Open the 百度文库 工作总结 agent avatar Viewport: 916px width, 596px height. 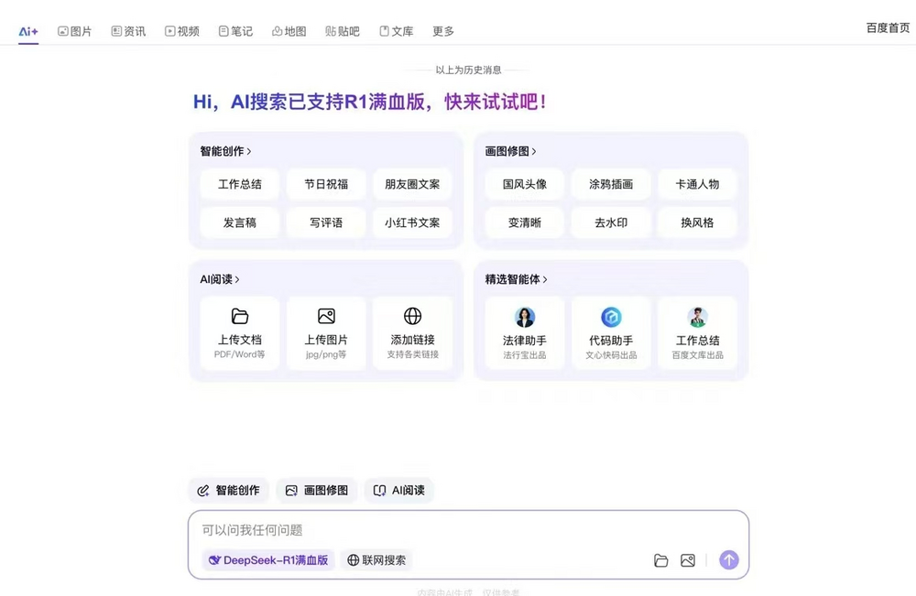pyautogui.click(x=697, y=317)
